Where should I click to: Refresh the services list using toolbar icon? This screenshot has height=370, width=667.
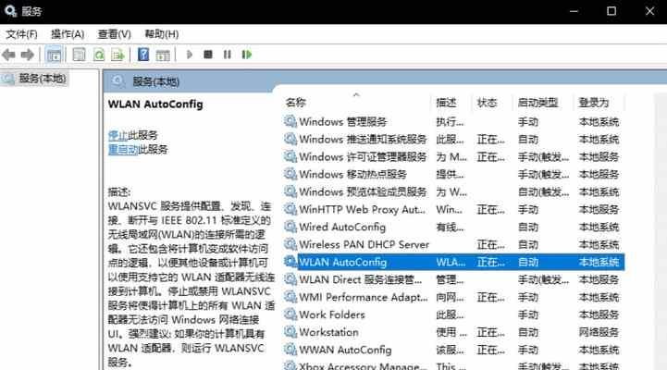99,55
